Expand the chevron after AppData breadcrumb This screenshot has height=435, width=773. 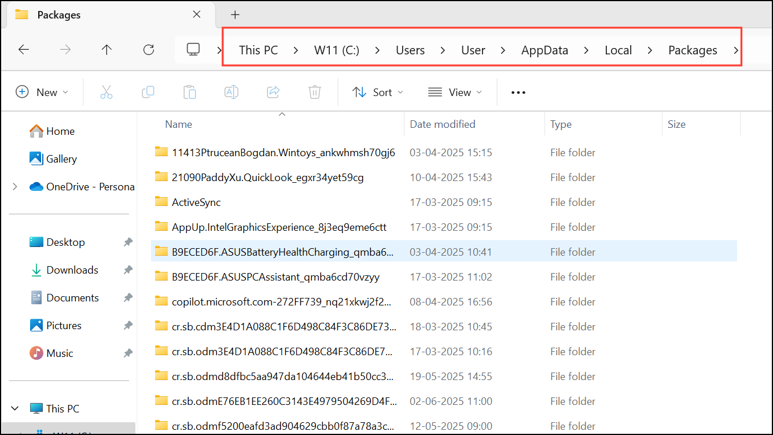(586, 50)
